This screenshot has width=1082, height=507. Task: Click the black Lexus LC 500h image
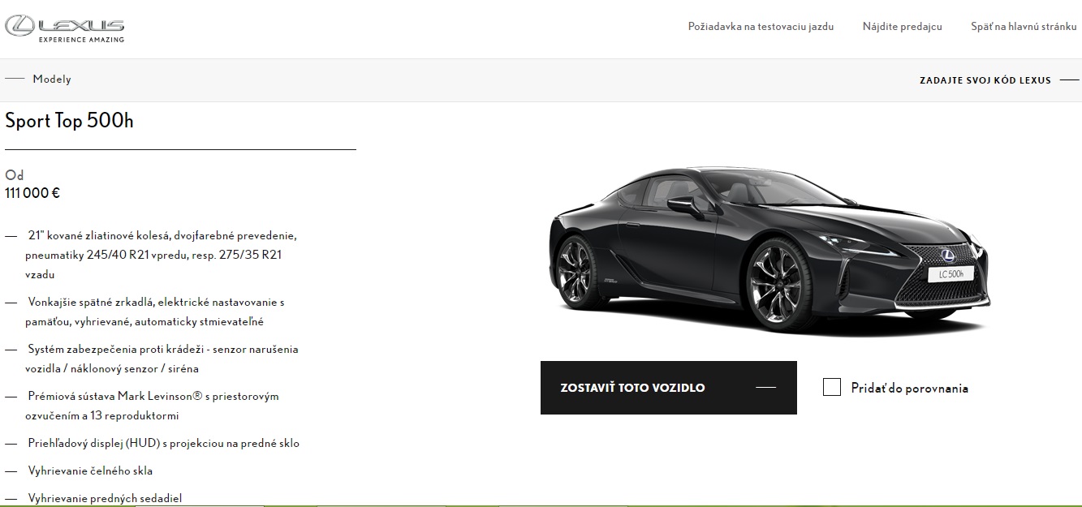769,251
